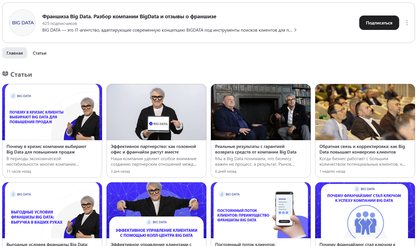420x246 pixels.
Task: Click the 6 дней назад timestamp
Action: pos(226,171)
